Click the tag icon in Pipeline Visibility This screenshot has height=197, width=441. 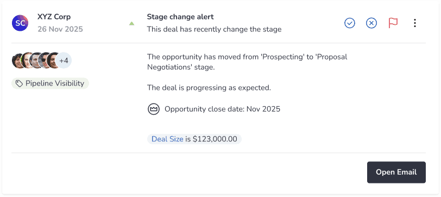coord(19,83)
